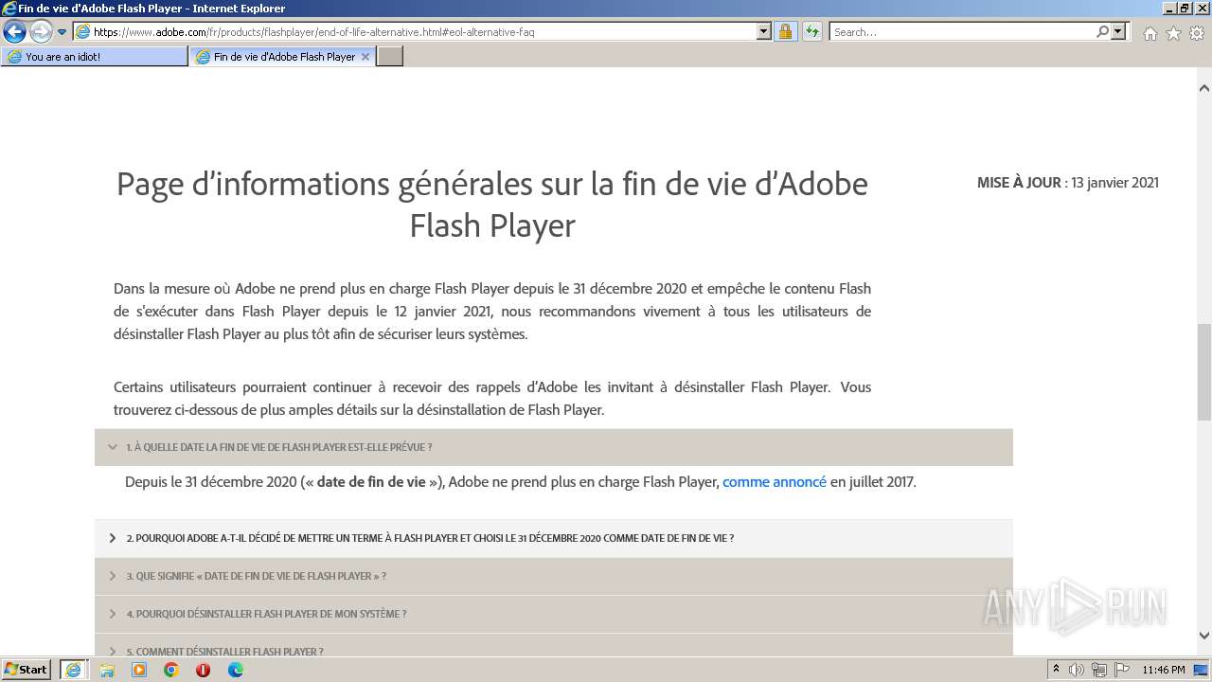Open the search provider dropdown arrow
The image size is (1212, 682).
(x=1119, y=31)
